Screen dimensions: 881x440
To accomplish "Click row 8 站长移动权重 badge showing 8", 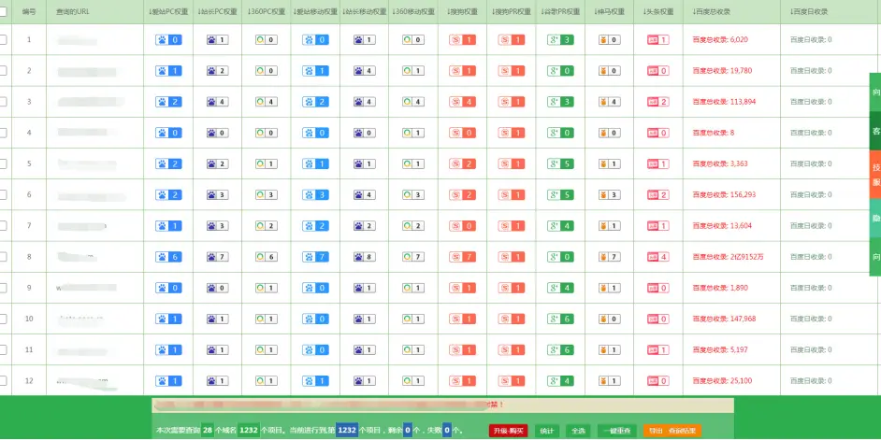I will [x=364, y=257].
